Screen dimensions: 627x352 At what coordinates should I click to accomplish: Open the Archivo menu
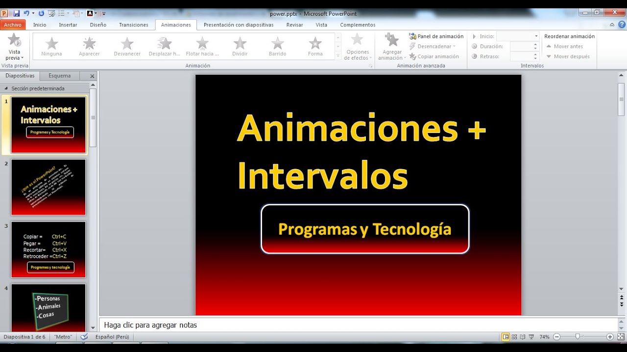point(13,25)
